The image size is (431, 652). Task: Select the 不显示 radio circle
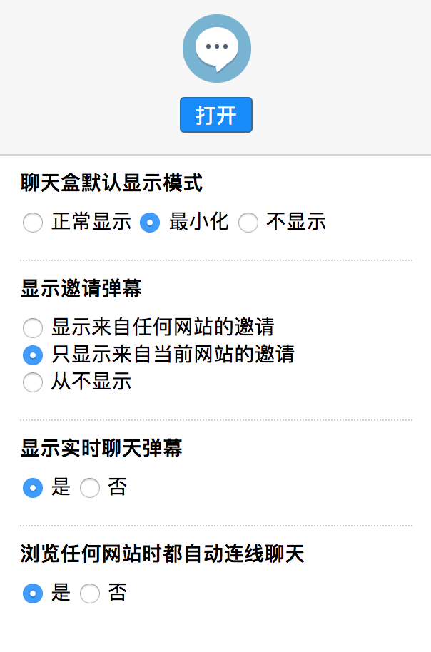[248, 223]
